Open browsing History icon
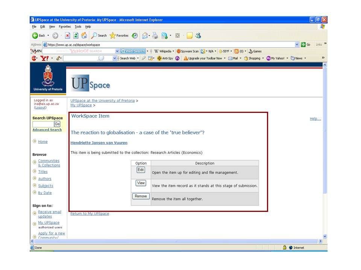361x270 pixels. (x=135, y=36)
